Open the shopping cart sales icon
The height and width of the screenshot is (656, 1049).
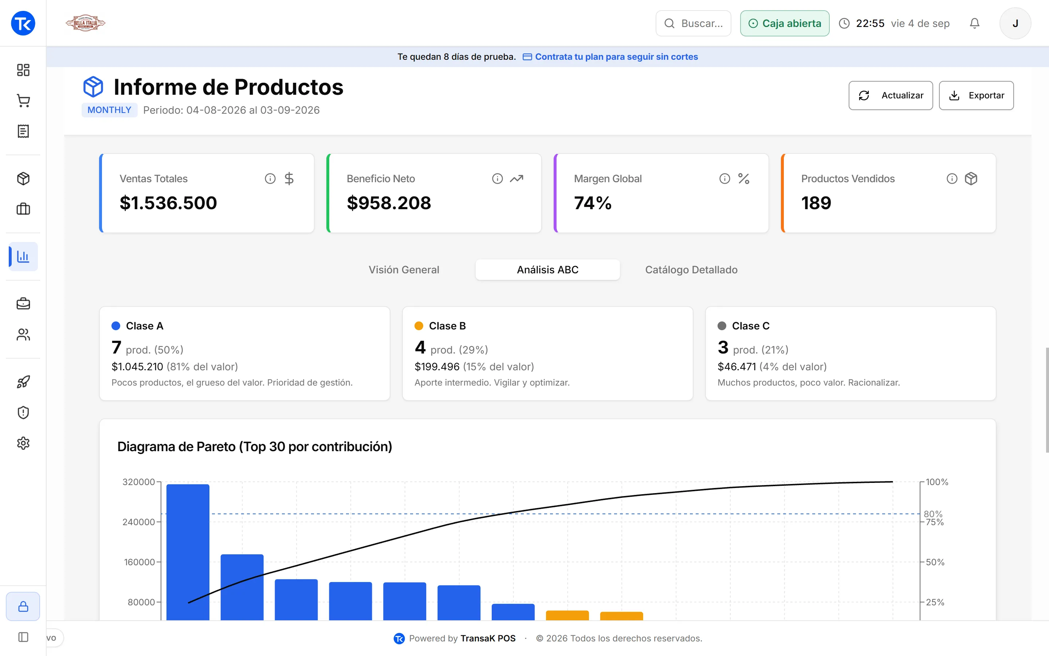pyautogui.click(x=23, y=101)
